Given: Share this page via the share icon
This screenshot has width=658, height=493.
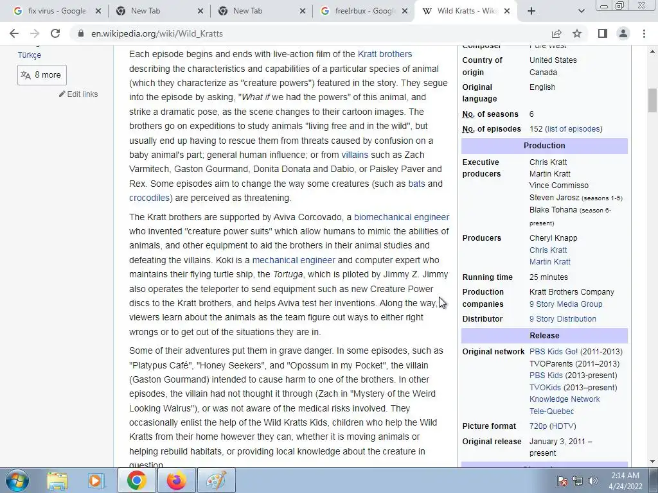Looking at the screenshot, I should (556, 33).
